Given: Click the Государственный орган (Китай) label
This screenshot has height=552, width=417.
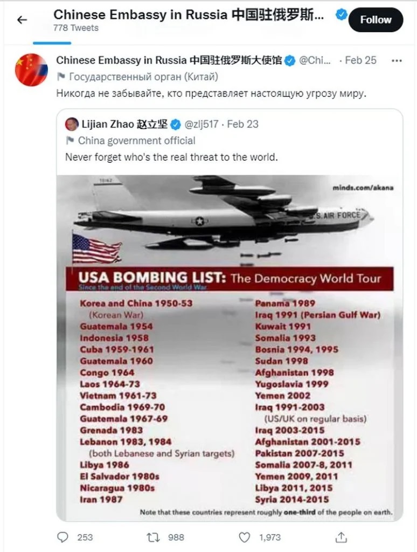Looking at the screenshot, I should coord(143,77).
